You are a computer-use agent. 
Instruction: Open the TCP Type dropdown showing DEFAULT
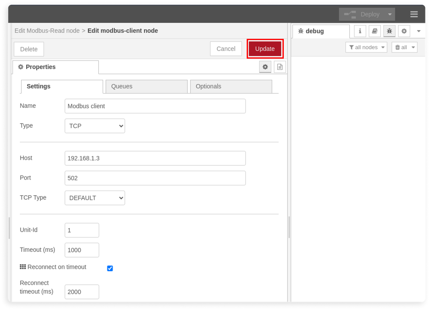(95, 198)
